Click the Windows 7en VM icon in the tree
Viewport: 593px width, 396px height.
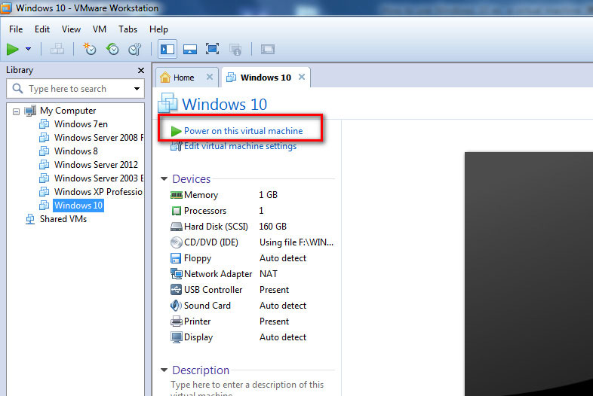pyautogui.click(x=45, y=123)
